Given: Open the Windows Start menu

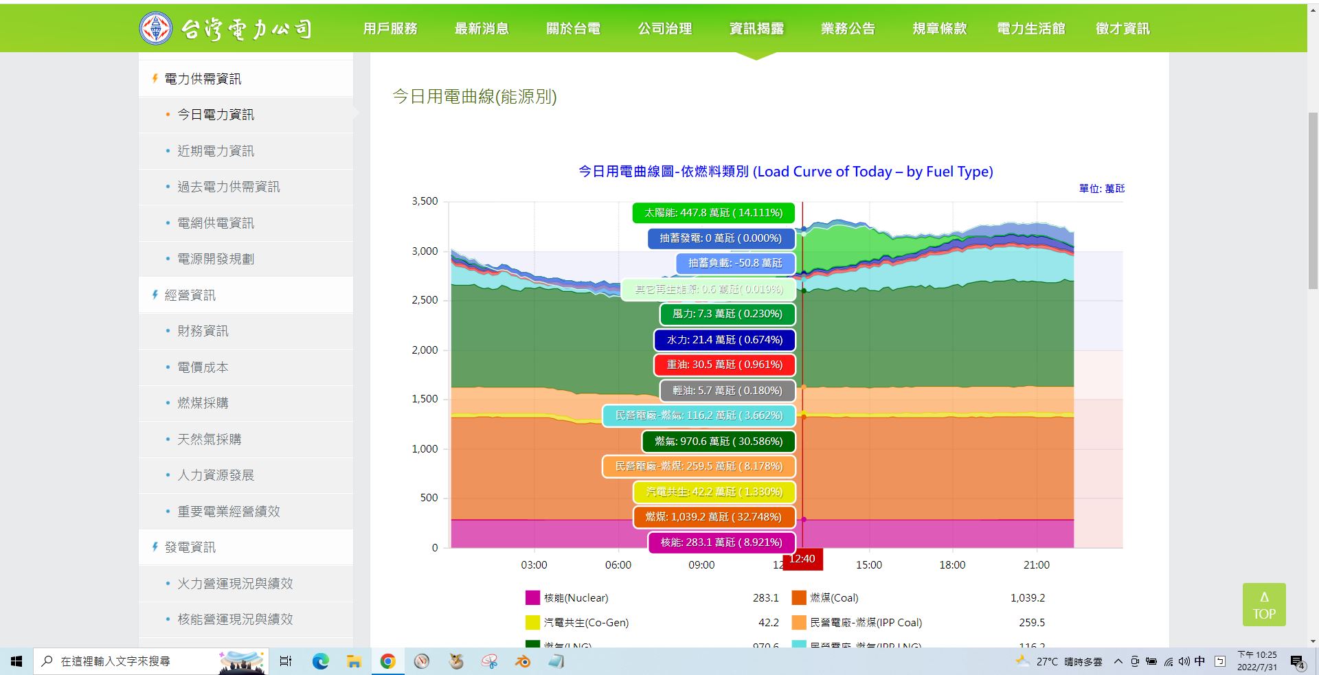Looking at the screenshot, I should pyautogui.click(x=16, y=661).
